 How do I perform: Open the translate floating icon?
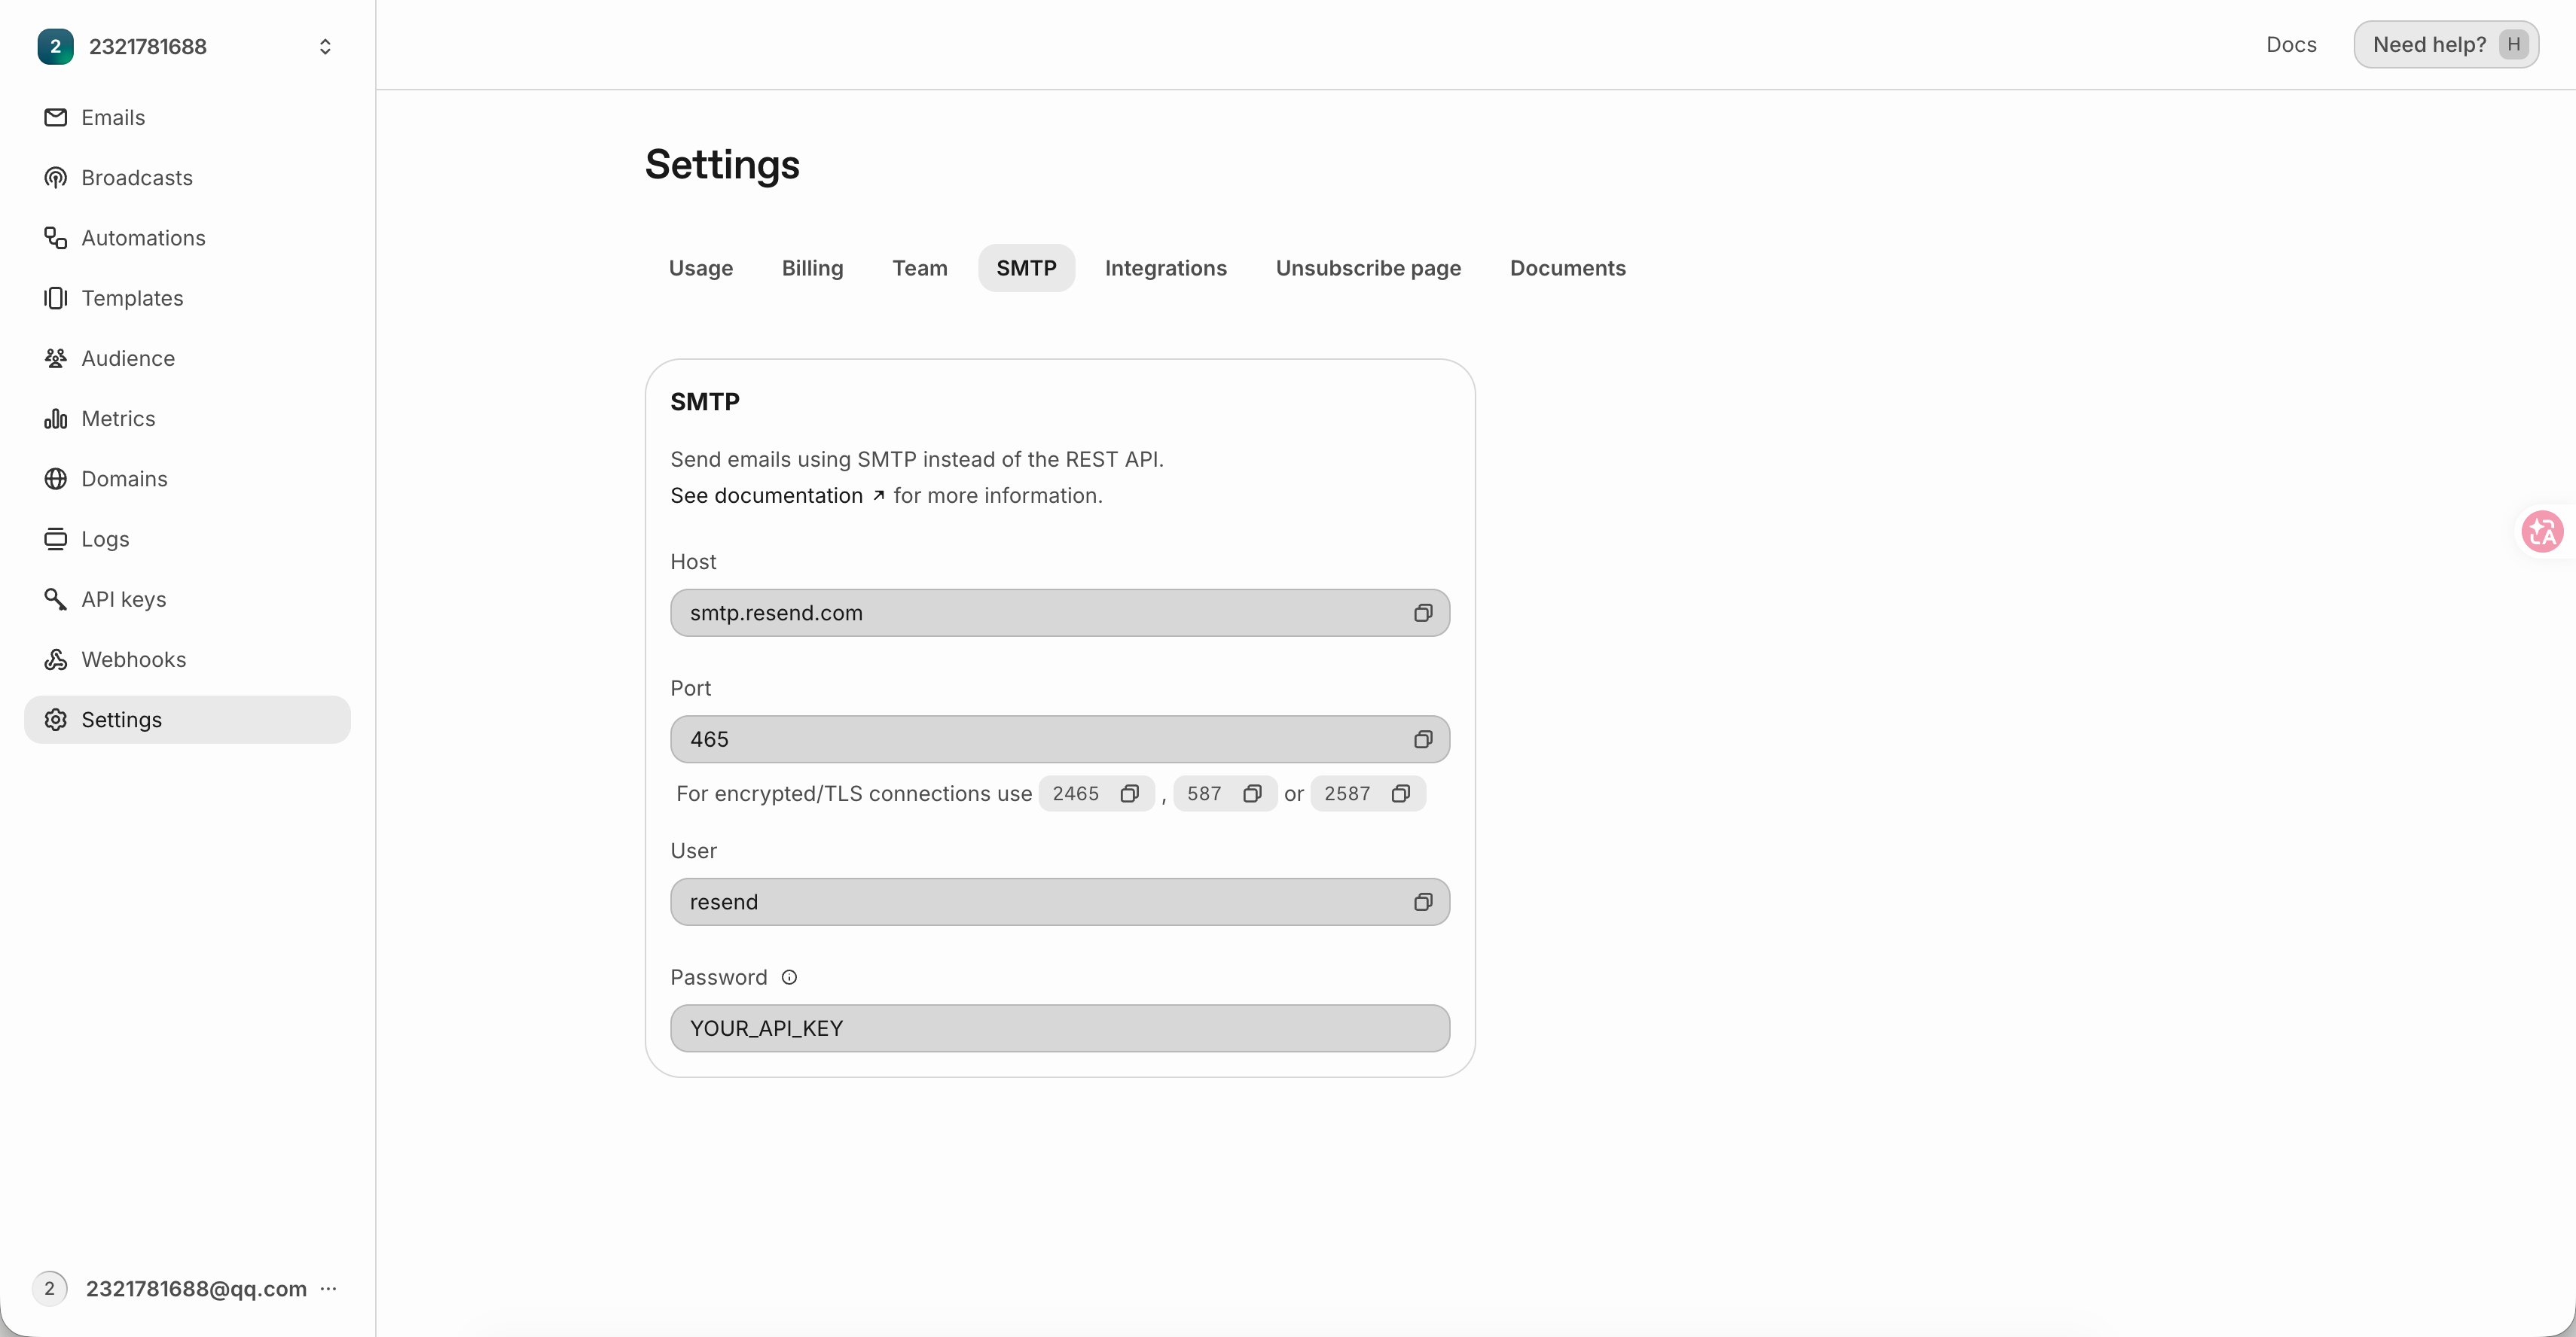pyautogui.click(x=2542, y=531)
